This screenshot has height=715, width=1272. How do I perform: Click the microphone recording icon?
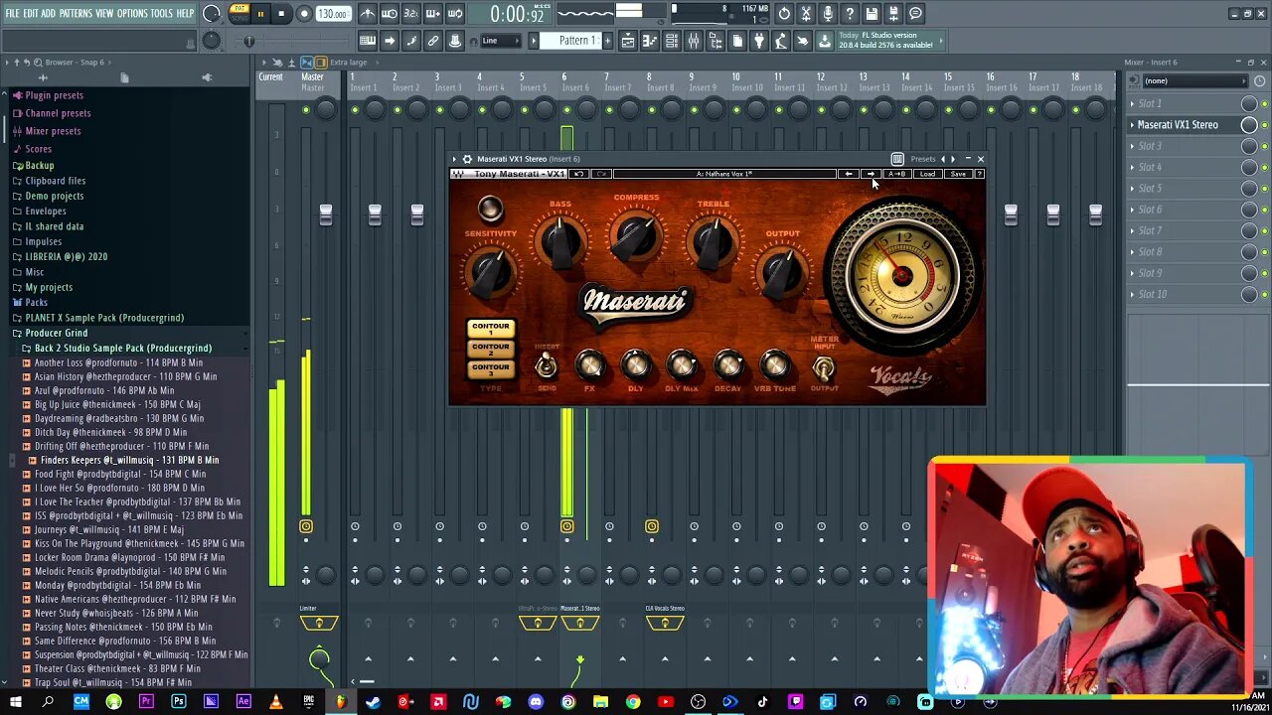pos(828,14)
